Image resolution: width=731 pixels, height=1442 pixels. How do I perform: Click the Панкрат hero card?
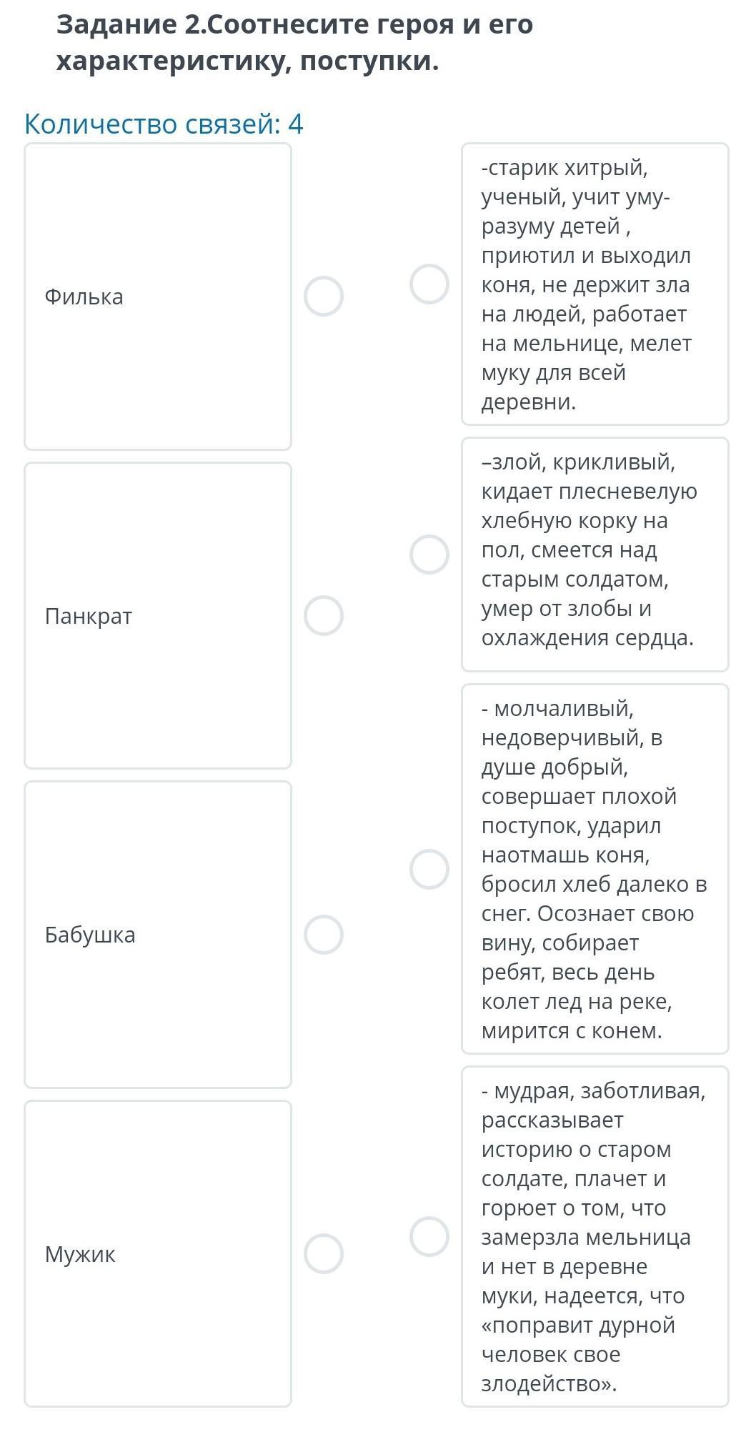[157, 616]
